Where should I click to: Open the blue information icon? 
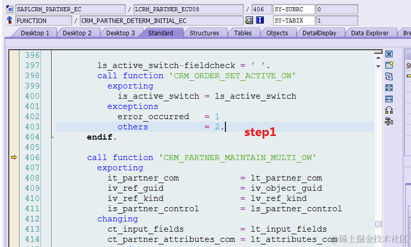click(x=260, y=20)
